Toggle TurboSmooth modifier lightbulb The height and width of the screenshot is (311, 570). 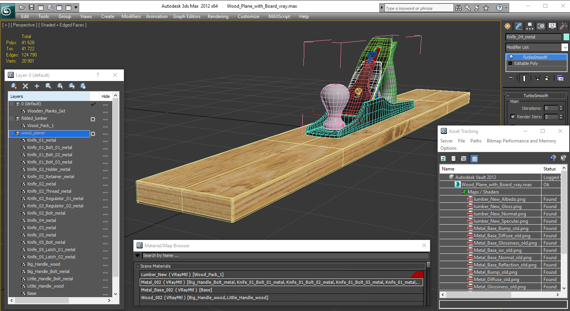click(x=511, y=57)
